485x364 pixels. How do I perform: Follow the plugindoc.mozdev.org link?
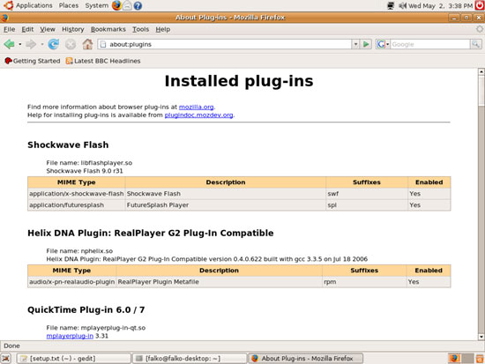[x=198, y=115]
